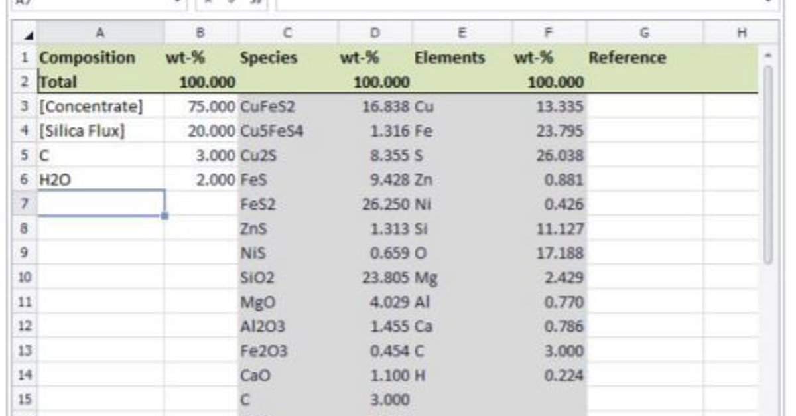Select the "Cu2S" species cell

click(288, 155)
